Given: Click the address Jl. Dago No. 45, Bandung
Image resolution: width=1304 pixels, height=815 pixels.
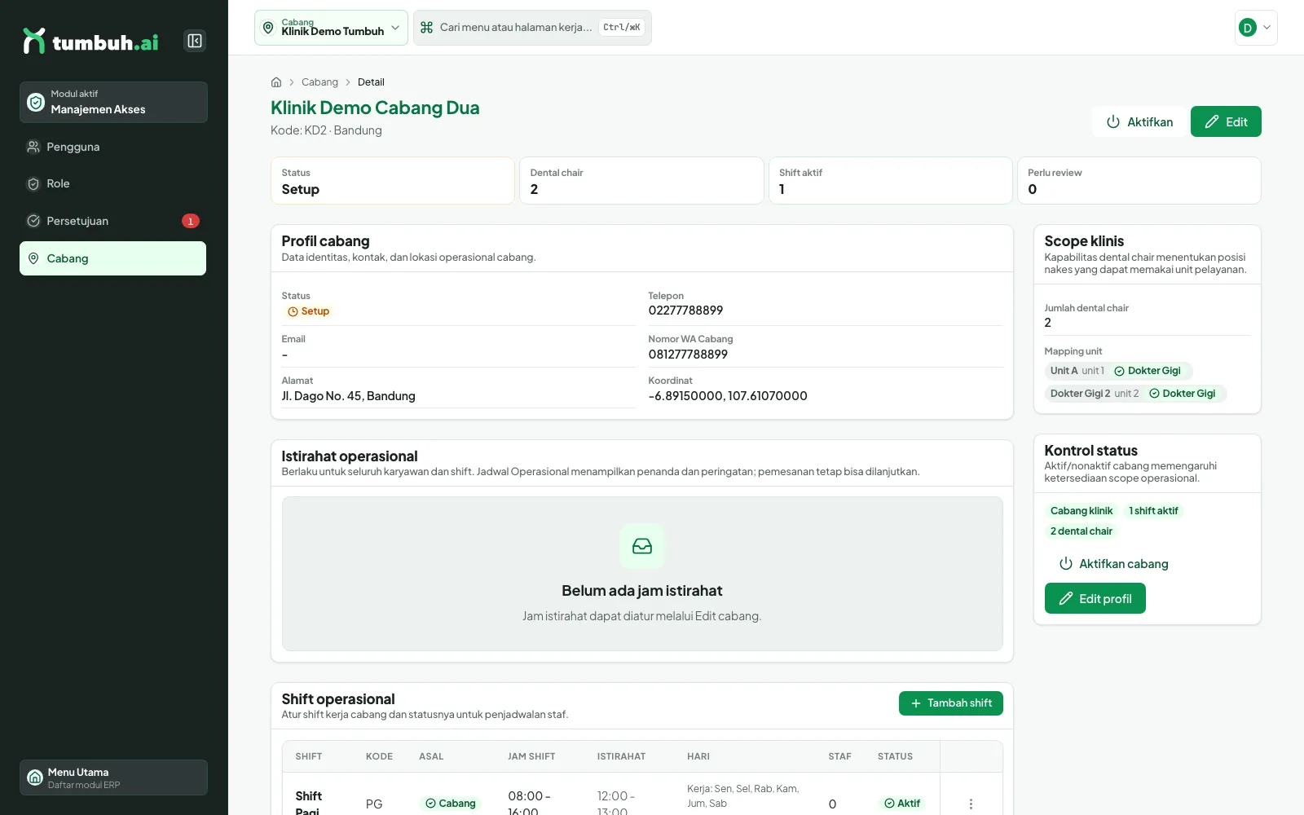Looking at the screenshot, I should (x=348, y=396).
